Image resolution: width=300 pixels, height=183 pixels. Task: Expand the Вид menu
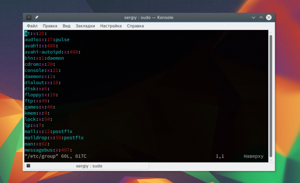(66, 26)
